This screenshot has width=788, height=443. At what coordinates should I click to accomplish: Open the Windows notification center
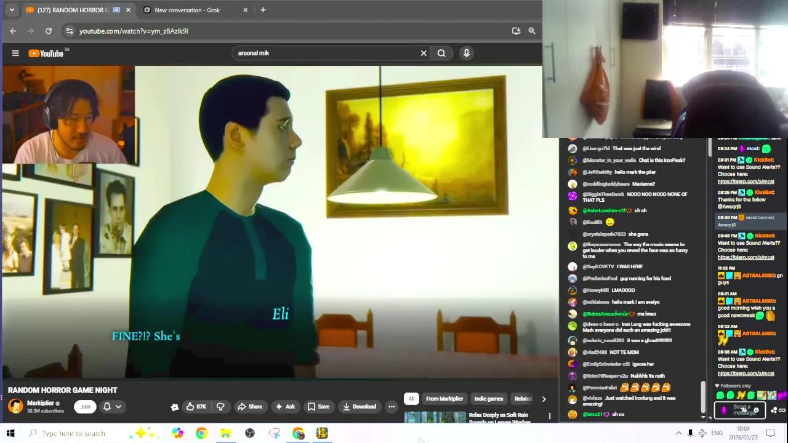click(x=770, y=433)
